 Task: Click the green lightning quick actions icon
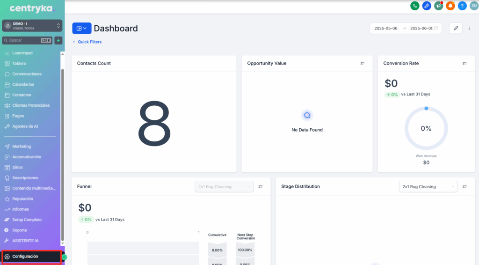pos(58,40)
